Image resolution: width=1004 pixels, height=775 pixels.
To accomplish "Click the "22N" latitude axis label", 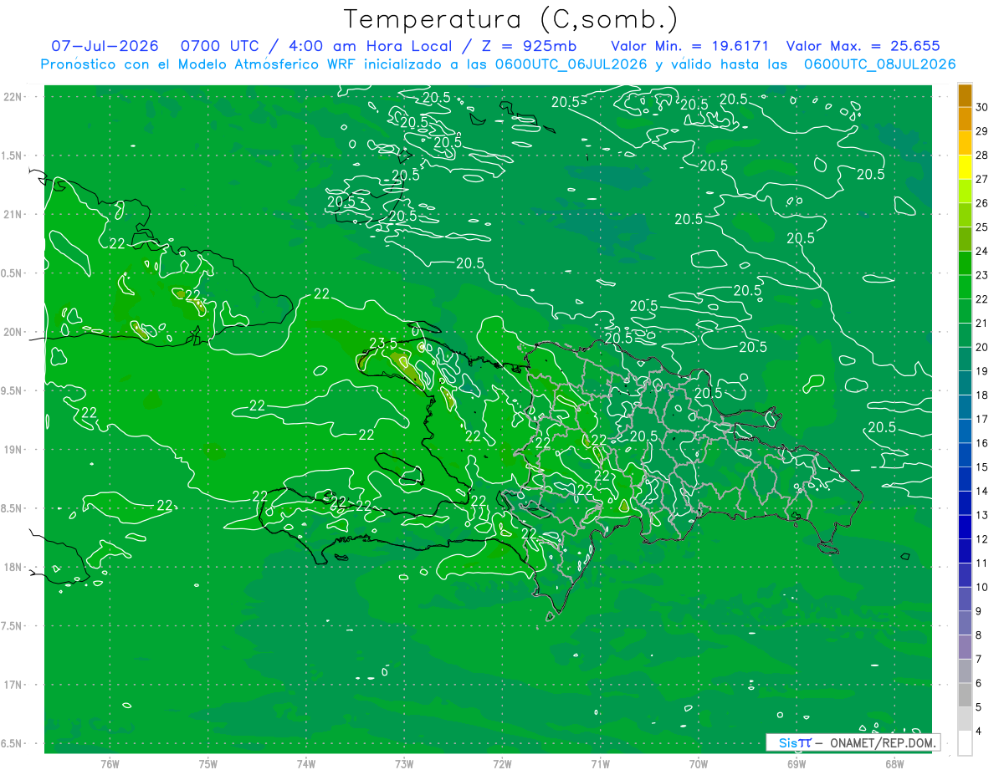I will 13,97.
